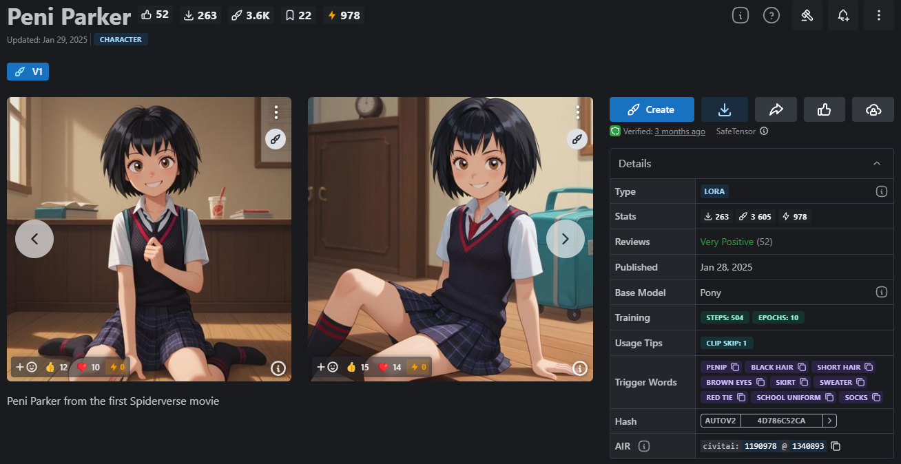Expand the hash type arrow beside 4D786C52CA
Screen dimensions: 901x464
coord(830,421)
